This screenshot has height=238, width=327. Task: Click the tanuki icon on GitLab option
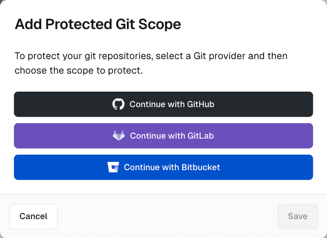[119, 136]
